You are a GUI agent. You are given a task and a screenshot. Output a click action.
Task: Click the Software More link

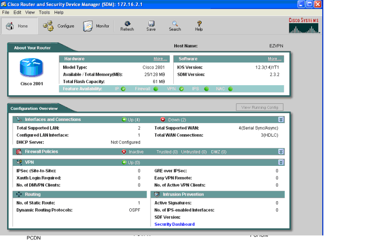click(274, 59)
